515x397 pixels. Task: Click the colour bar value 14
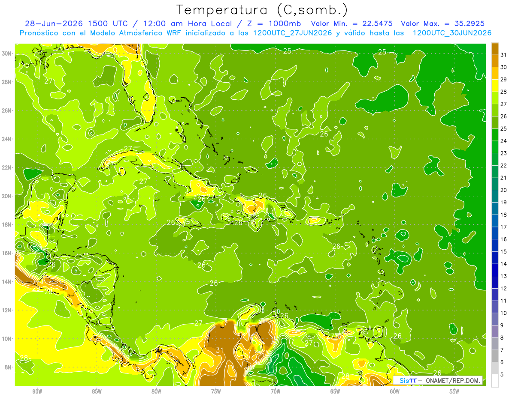504,264
